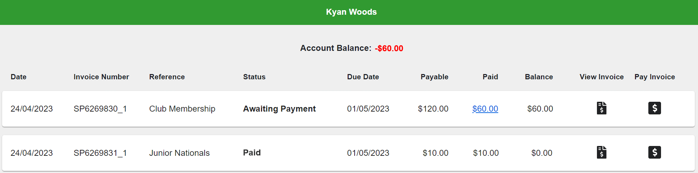Select the Invoice Number column header
The height and width of the screenshot is (173, 698).
click(101, 77)
